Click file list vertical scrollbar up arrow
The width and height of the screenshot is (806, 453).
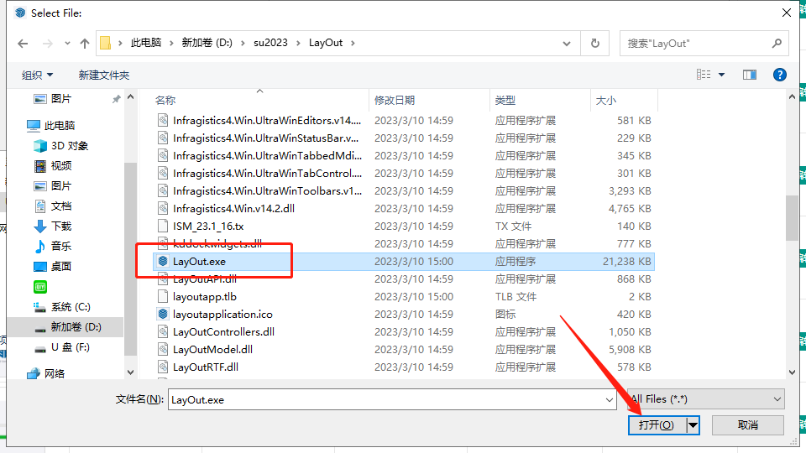point(792,96)
